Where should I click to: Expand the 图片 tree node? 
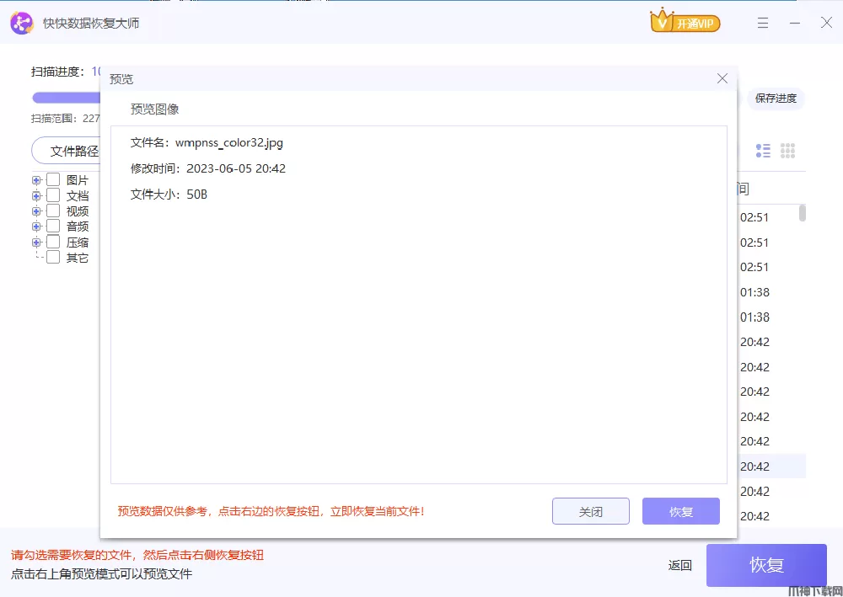36,180
